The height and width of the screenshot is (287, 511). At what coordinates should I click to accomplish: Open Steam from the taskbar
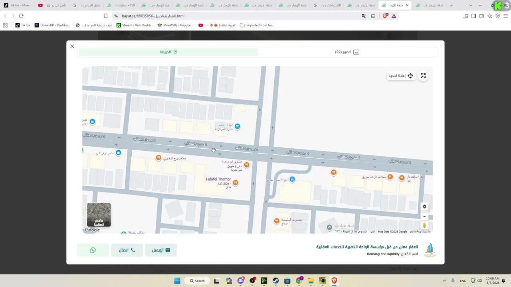pyautogui.click(x=275, y=281)
